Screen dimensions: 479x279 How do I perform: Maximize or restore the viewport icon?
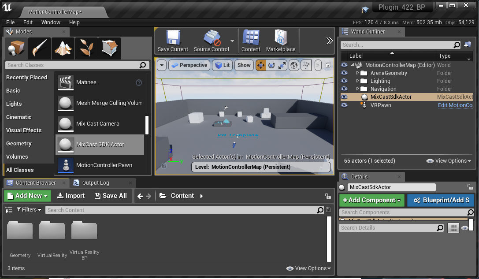click(x=328, y=65)
